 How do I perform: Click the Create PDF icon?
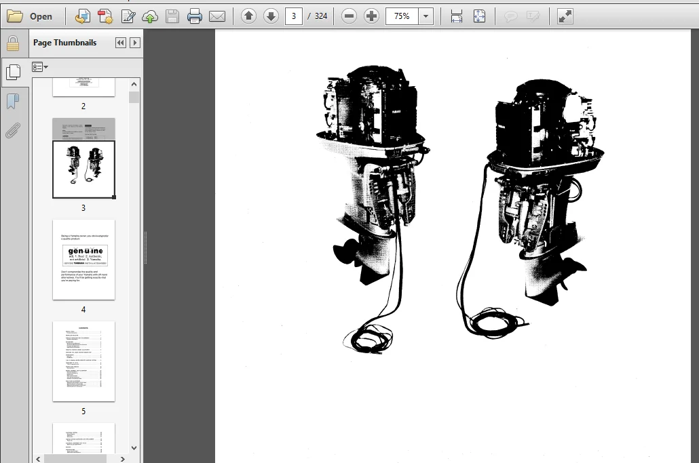tap(105, 16)
